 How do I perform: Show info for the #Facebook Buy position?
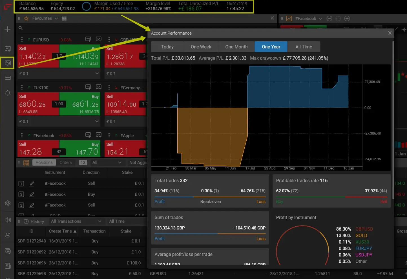[21, 194]
